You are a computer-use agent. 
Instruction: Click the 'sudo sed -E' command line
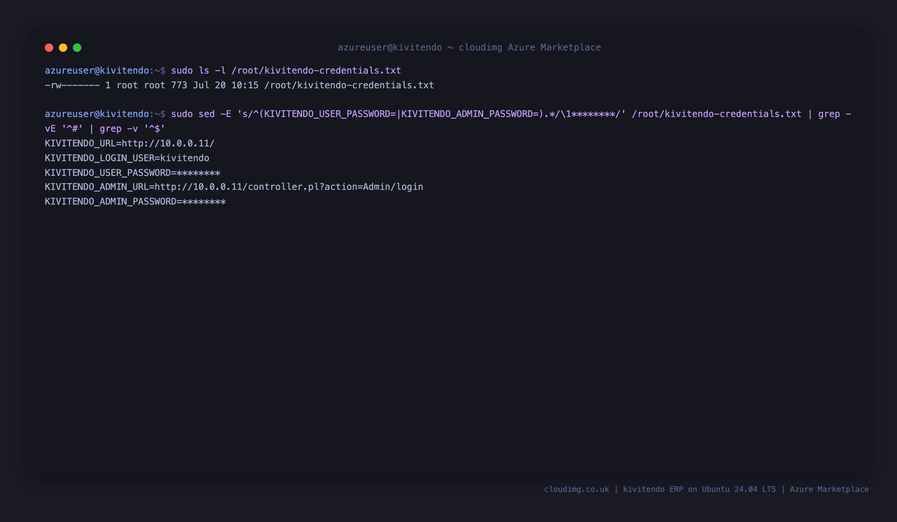click(511, 114)
